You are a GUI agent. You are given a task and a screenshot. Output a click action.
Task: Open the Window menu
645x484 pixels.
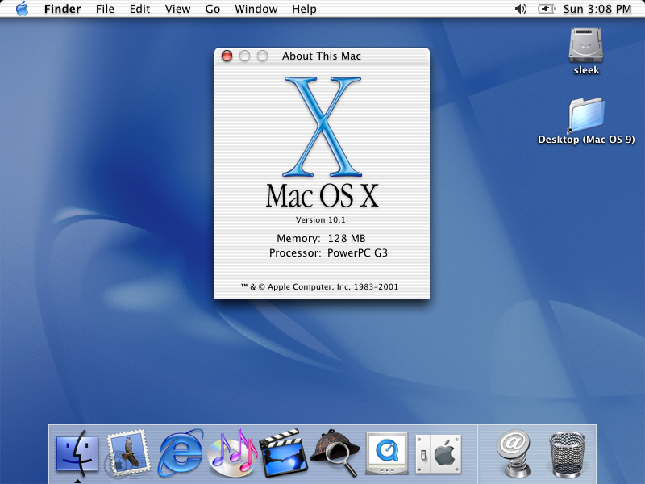[256, 9]
